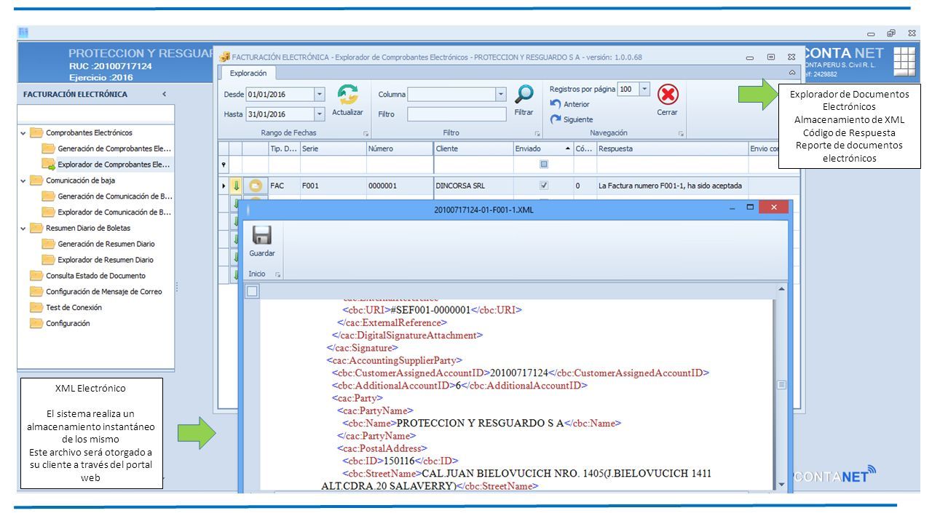Open Generación de Comprobantes Electrónicos item
The height and width of the screenshot is (524, 932).
pos(114,148)
